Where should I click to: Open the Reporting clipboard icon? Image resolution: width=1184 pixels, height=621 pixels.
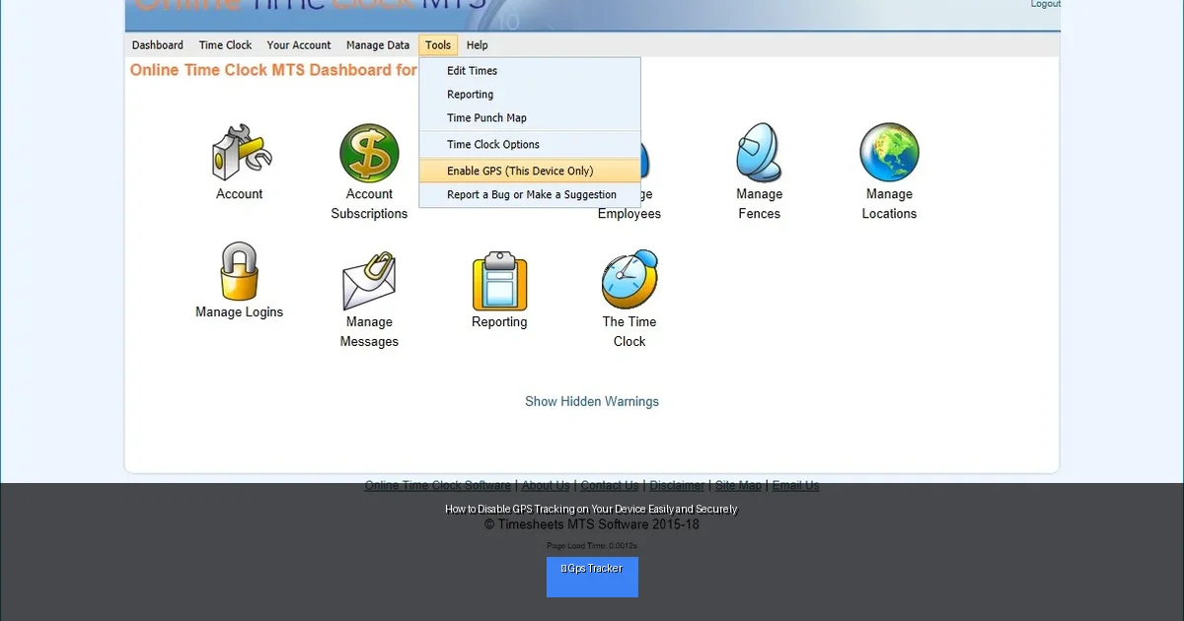coord(499,284)
